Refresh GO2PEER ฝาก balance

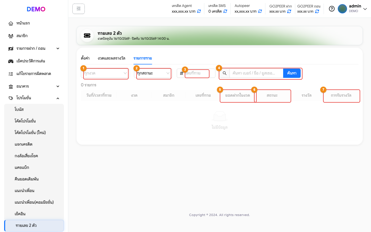(x=289, y=11)
